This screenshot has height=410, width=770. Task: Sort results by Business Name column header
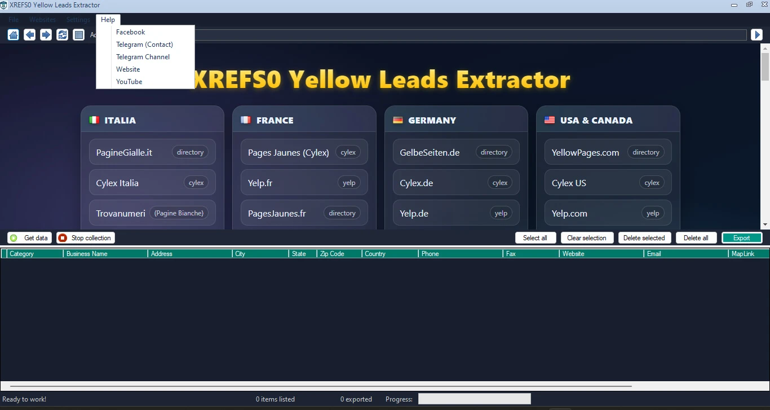click(x=105, y=254)
